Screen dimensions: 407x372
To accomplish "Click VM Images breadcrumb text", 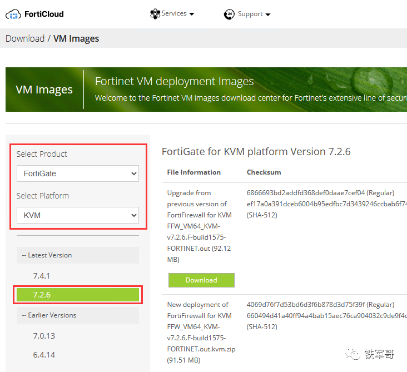I will pos(76,38).
